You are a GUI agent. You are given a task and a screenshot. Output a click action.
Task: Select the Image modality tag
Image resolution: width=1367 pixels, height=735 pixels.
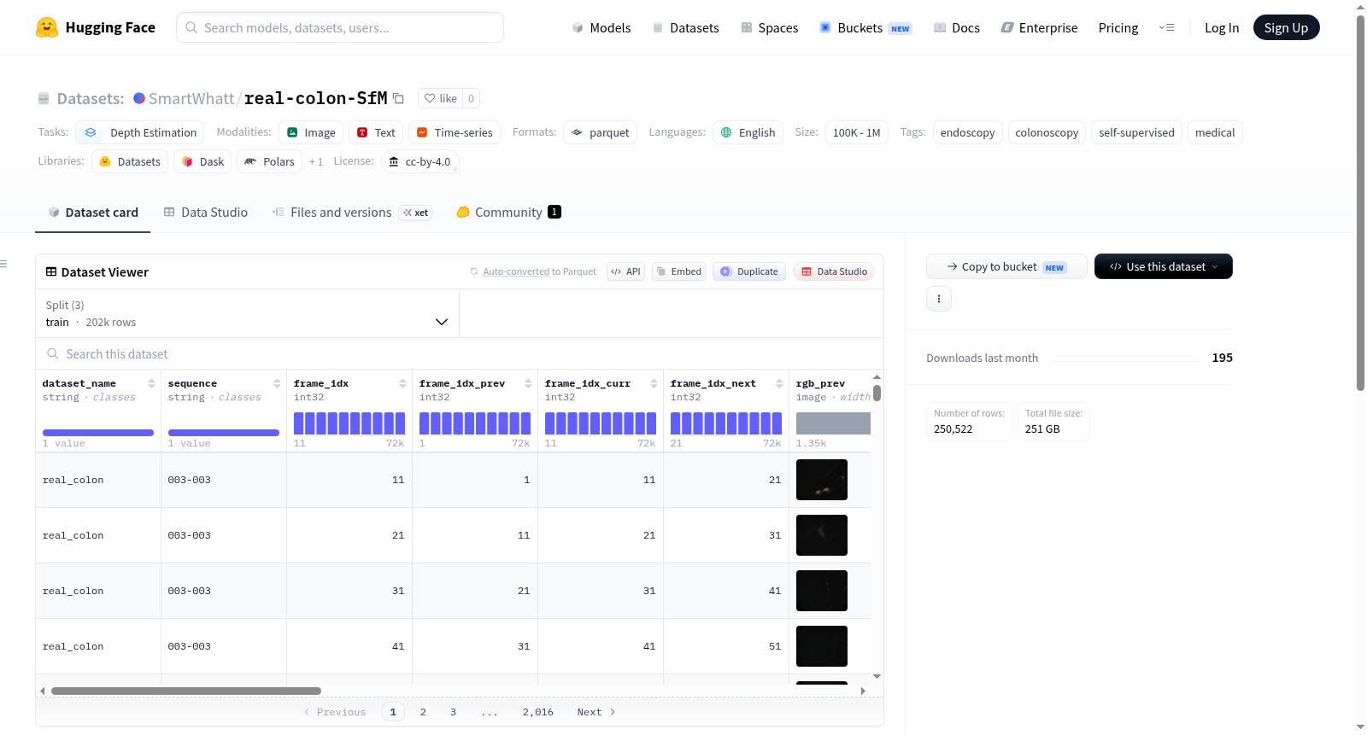pos(311,132)
